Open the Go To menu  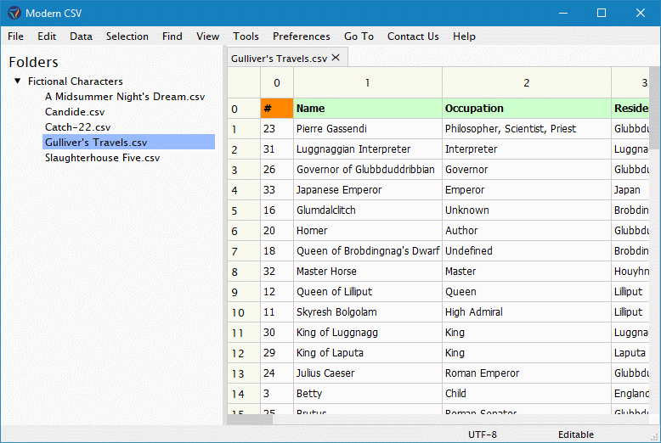coord(359,36)
